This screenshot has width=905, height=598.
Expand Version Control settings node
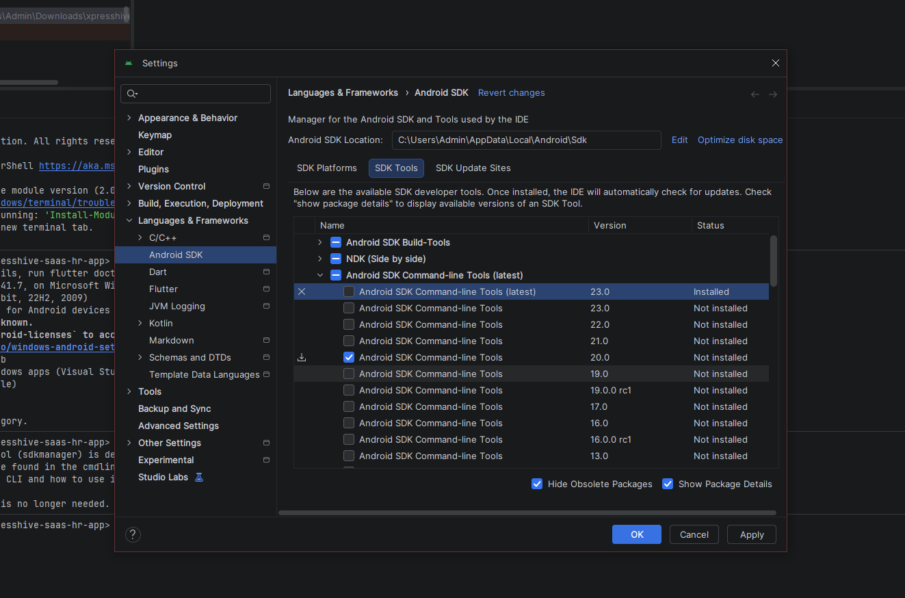tap(129, 186)
